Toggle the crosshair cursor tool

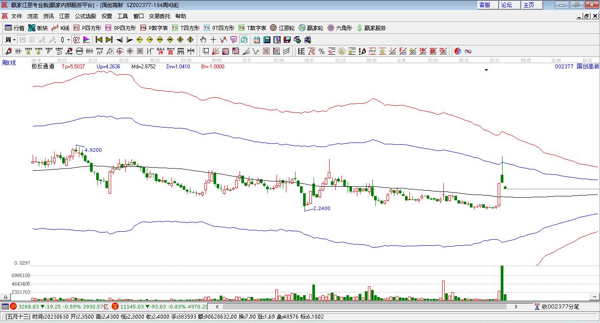tap(214, 40)
